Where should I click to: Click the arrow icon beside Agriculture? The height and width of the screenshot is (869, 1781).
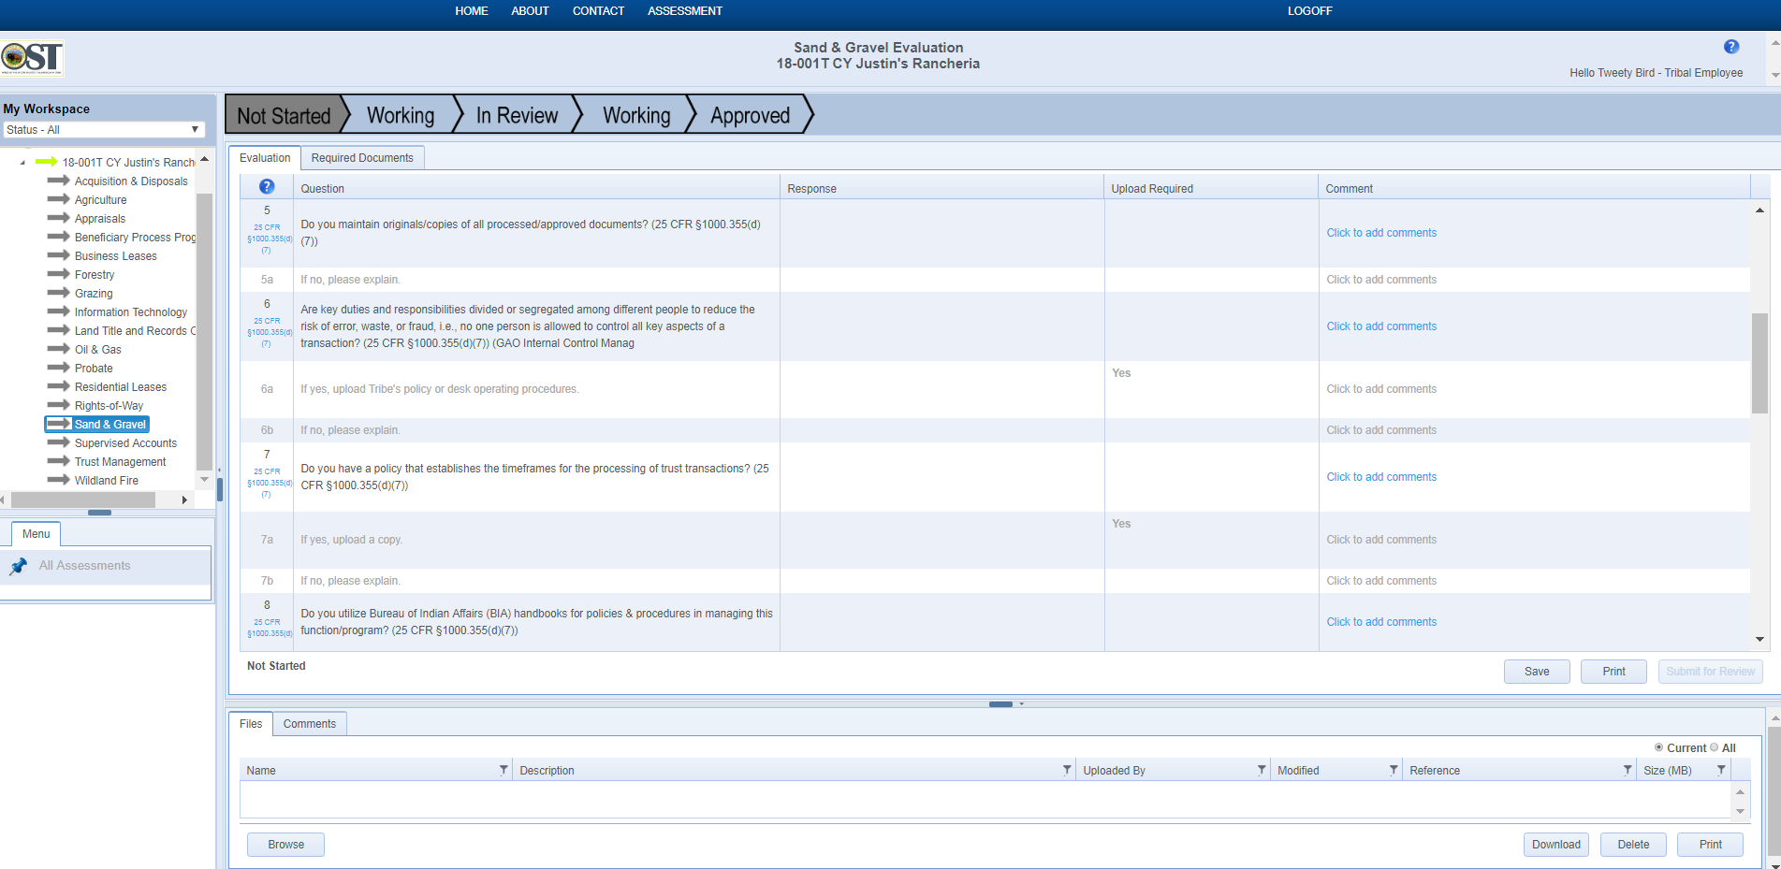[59, 199]
